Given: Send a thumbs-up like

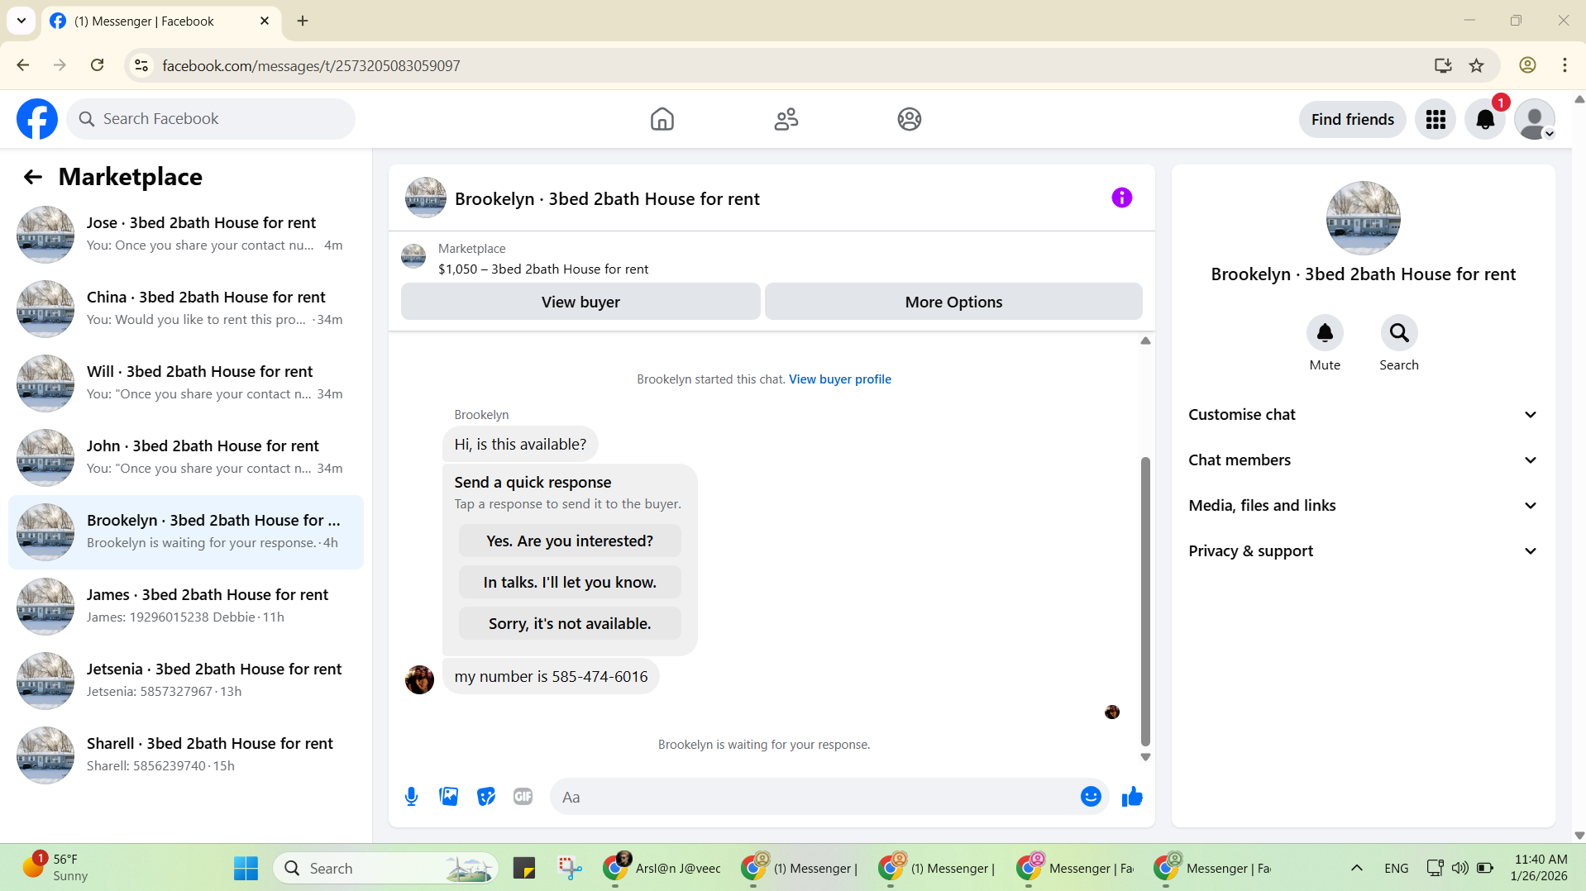Looking at the screenshot, I should coord(1132,797).
